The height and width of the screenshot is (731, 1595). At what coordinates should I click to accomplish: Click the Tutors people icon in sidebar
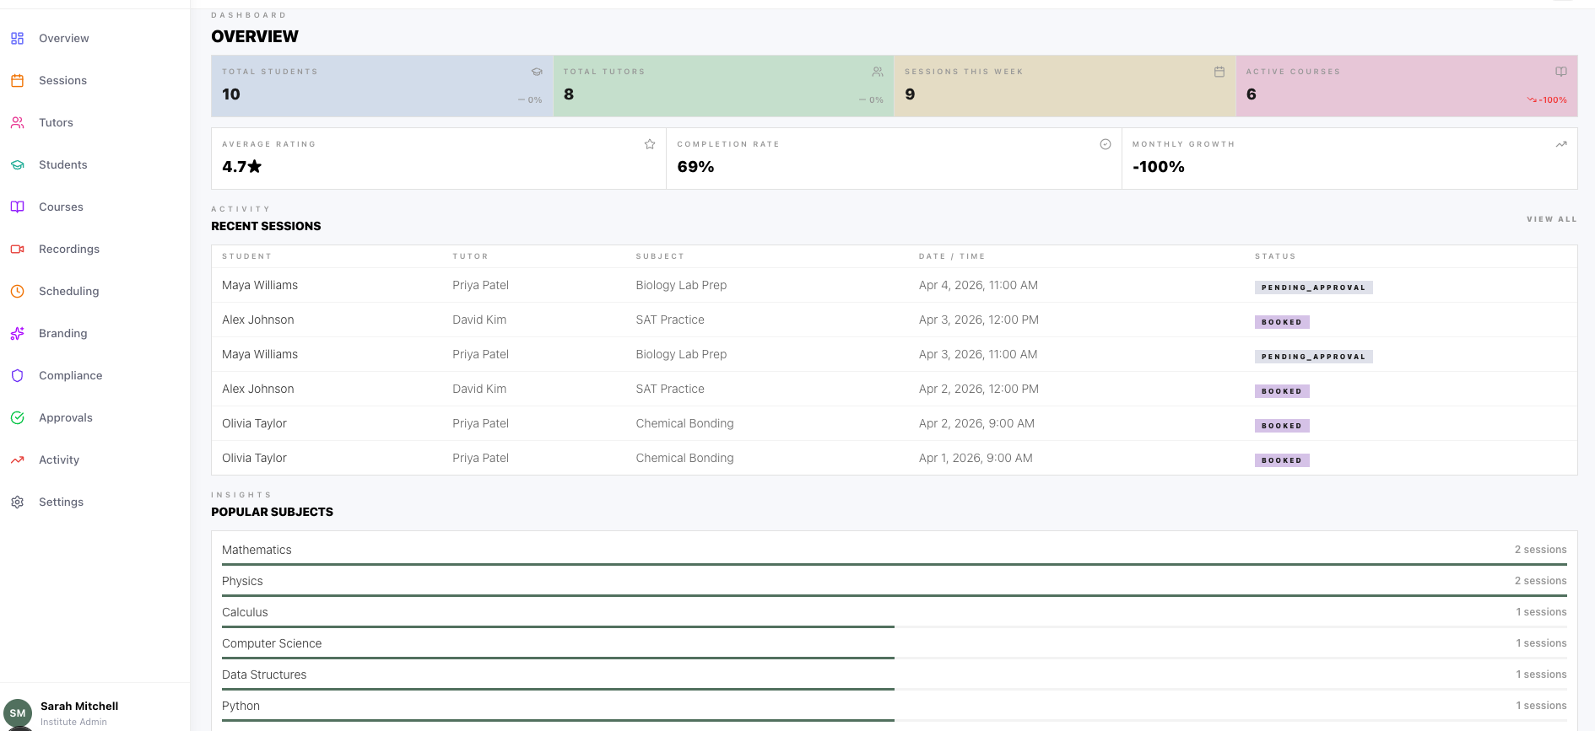tap(17, 123)
